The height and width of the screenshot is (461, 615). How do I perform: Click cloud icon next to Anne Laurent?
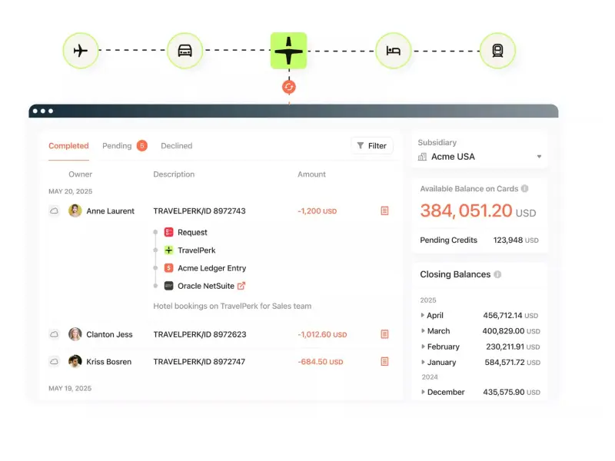coord(54,211)
